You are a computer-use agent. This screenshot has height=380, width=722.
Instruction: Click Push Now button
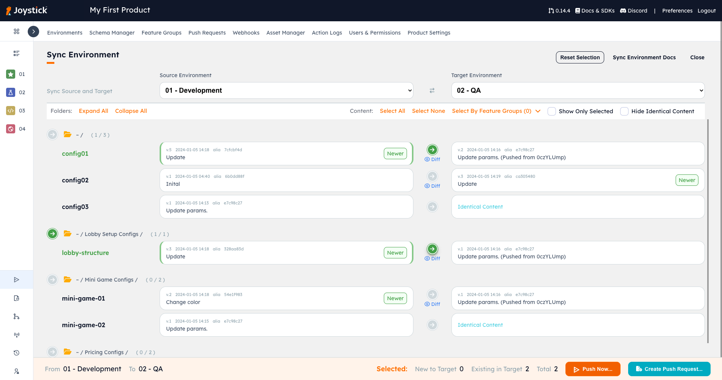tap(593, 369)
